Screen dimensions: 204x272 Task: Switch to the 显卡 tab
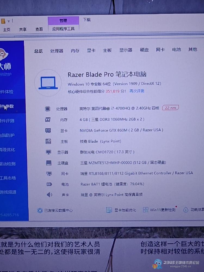91,50
